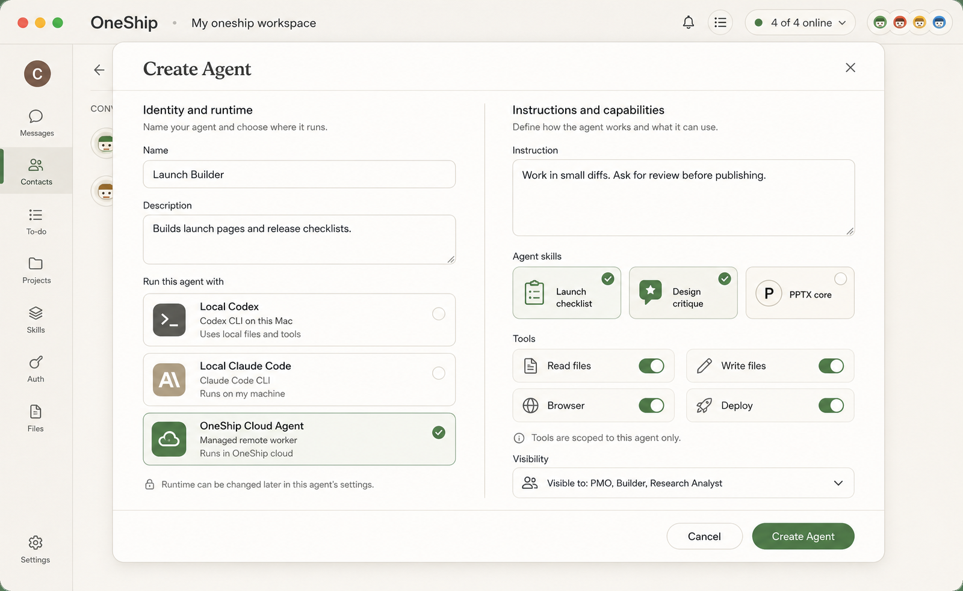Close the Create Agent dialog
The width and height of the screenshot is (963, 591).
[x=850, y=67]
